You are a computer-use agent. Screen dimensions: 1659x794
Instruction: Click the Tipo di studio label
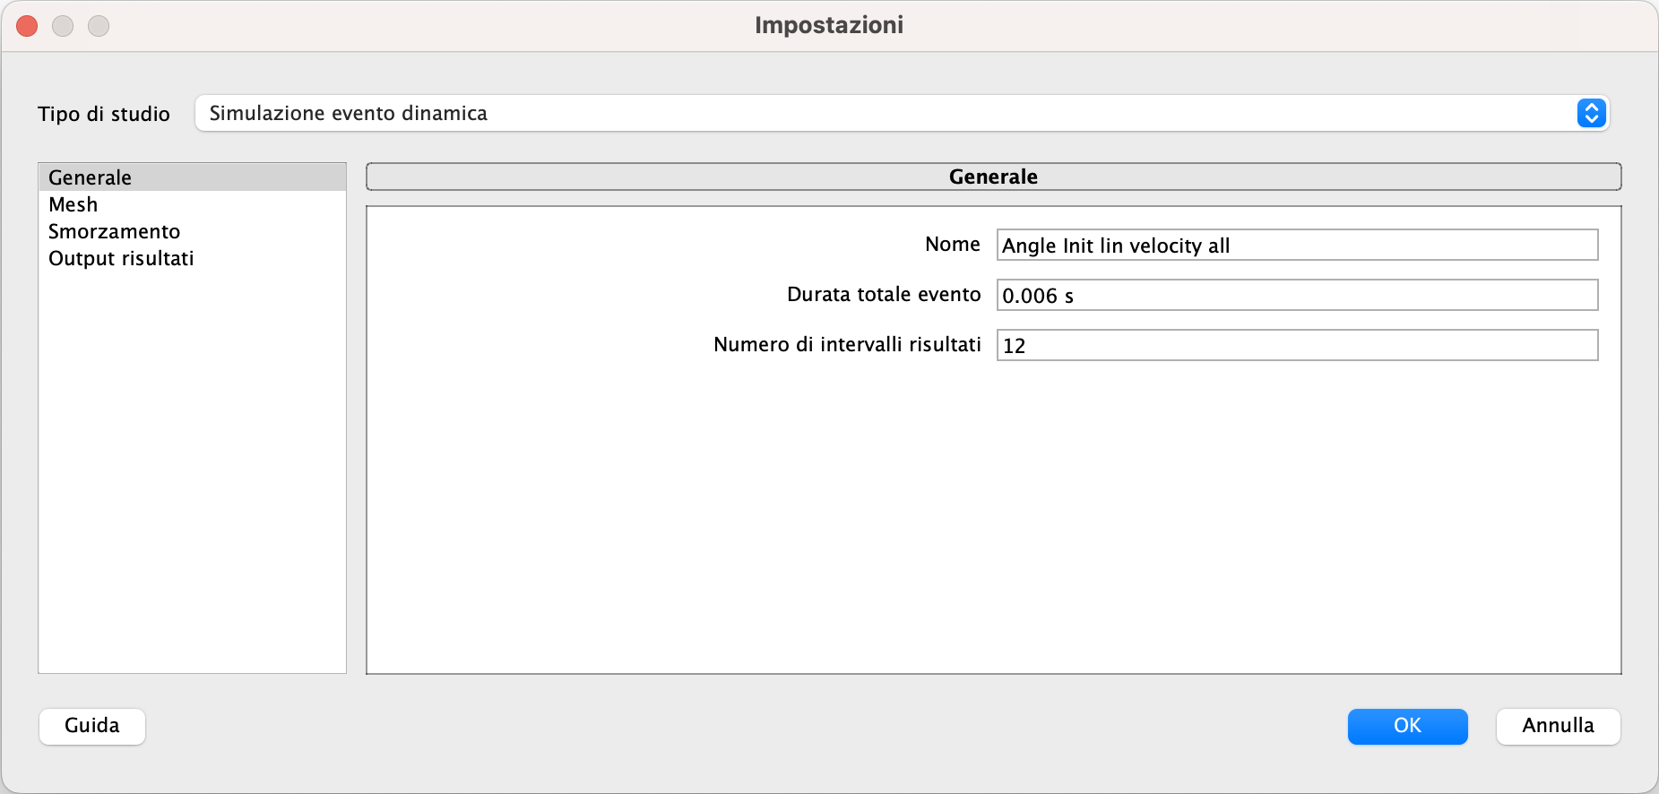pos(104,114)
